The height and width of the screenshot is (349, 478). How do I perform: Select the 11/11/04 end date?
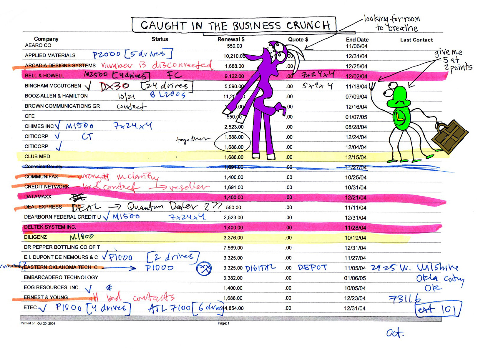pos(356,207)
